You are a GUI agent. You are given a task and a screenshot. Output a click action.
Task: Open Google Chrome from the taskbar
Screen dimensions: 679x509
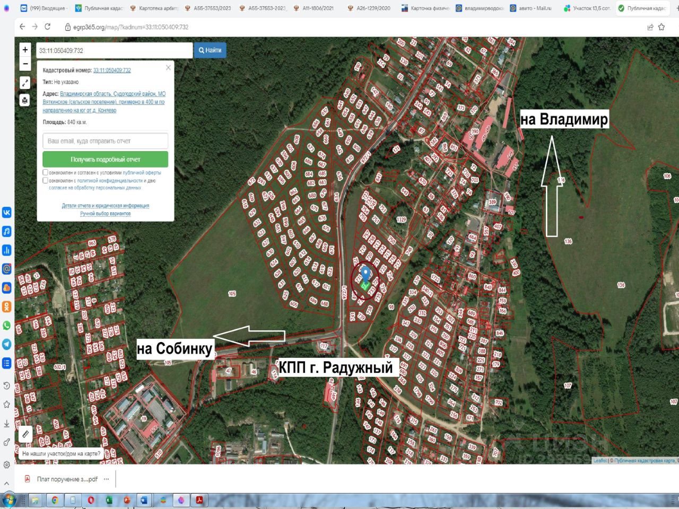click(54, 500)
